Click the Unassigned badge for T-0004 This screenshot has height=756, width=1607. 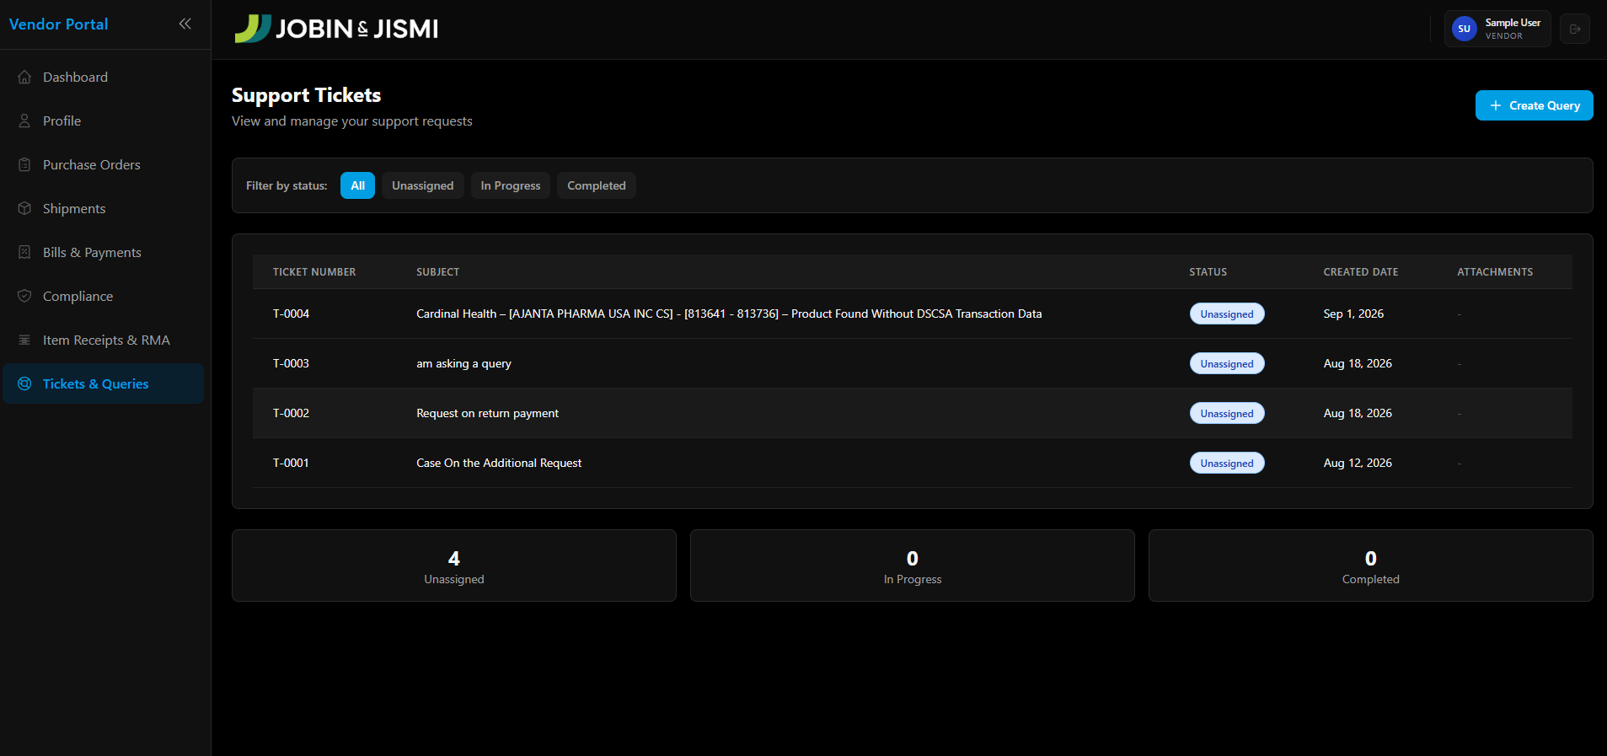point(1227,314)
